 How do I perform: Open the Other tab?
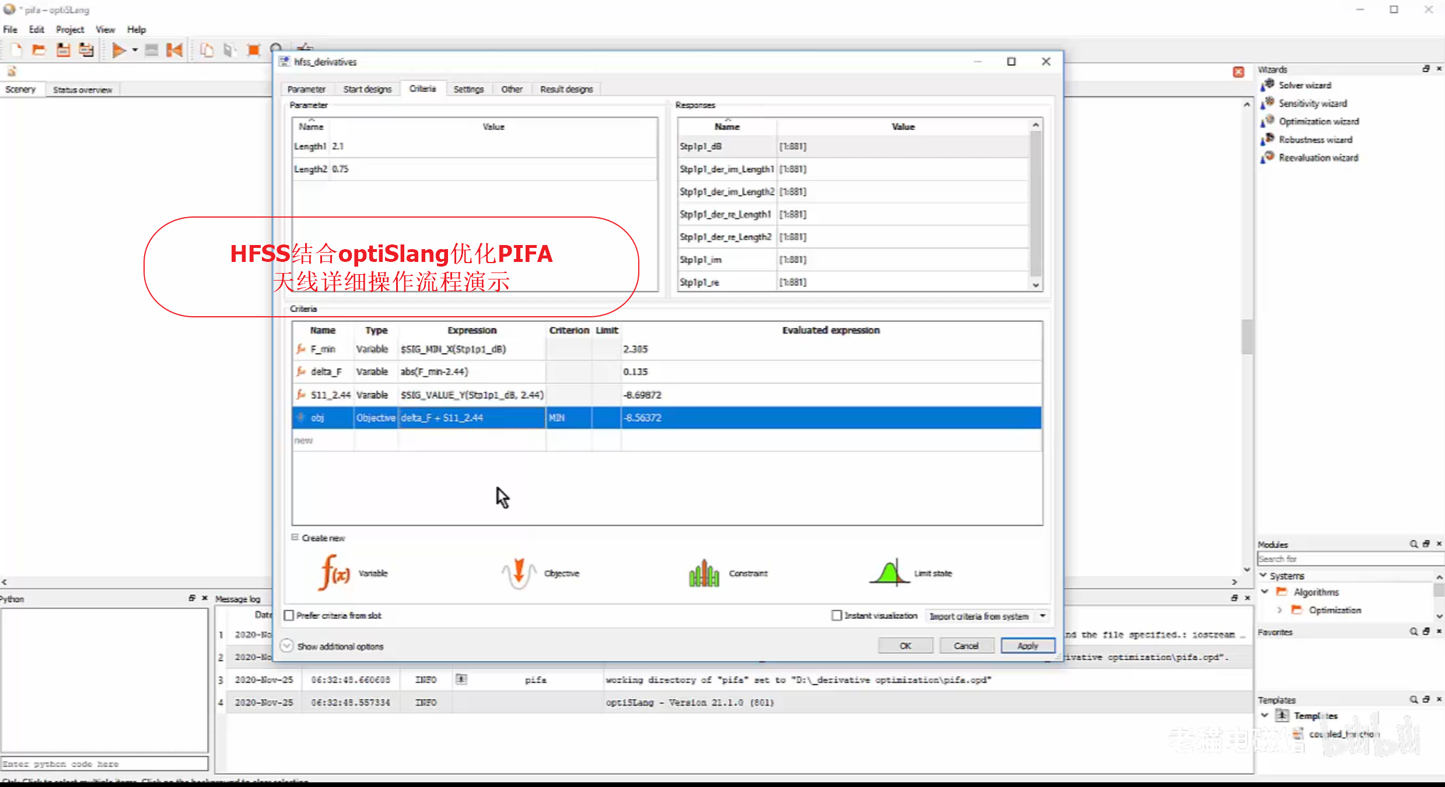coord(512,89)
